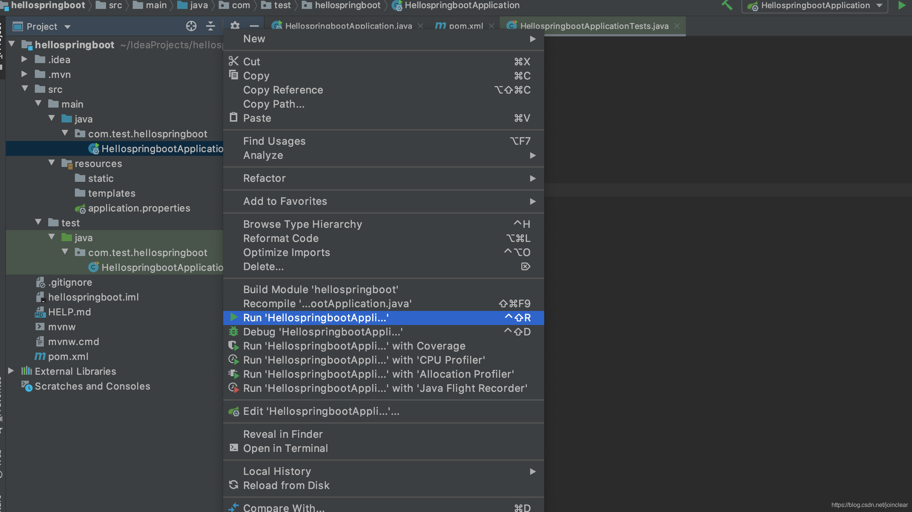The width and height of the screenshot is (912, 512).
Task: Click the green Run icon in context menu
Action: click(234, 317)
